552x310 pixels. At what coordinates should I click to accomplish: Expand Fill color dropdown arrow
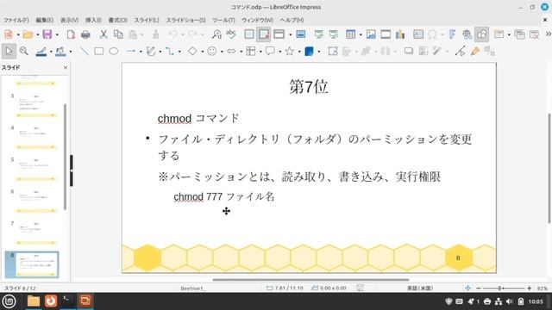click(71, 52)
